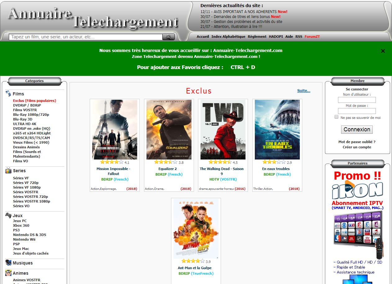This screenshot has height=284, width=392.
Task: Select DVDRiP en .mkv (HQ) category
Action: (x=32, y=129)
